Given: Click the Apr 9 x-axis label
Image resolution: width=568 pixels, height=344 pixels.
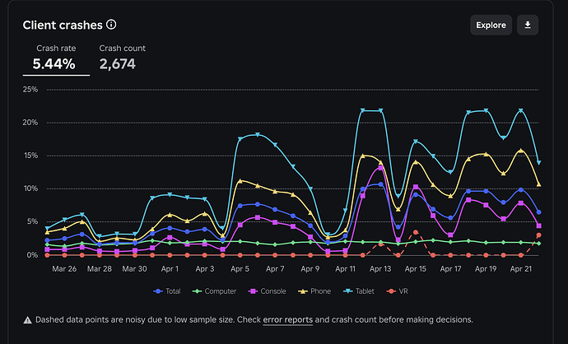Looking at the screenshot, I should pyautogui.click(x=310, y=269).
